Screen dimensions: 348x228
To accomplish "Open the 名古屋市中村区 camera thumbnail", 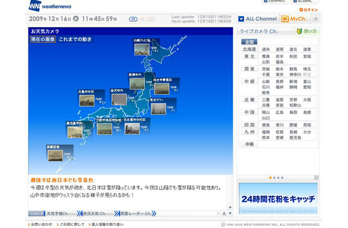I will coord(132,129).
